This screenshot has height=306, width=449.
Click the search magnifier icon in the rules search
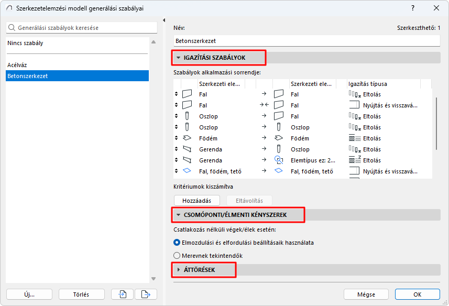13,28
